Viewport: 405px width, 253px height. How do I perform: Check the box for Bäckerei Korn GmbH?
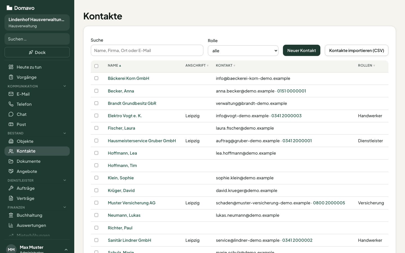(x=96, y=78)
